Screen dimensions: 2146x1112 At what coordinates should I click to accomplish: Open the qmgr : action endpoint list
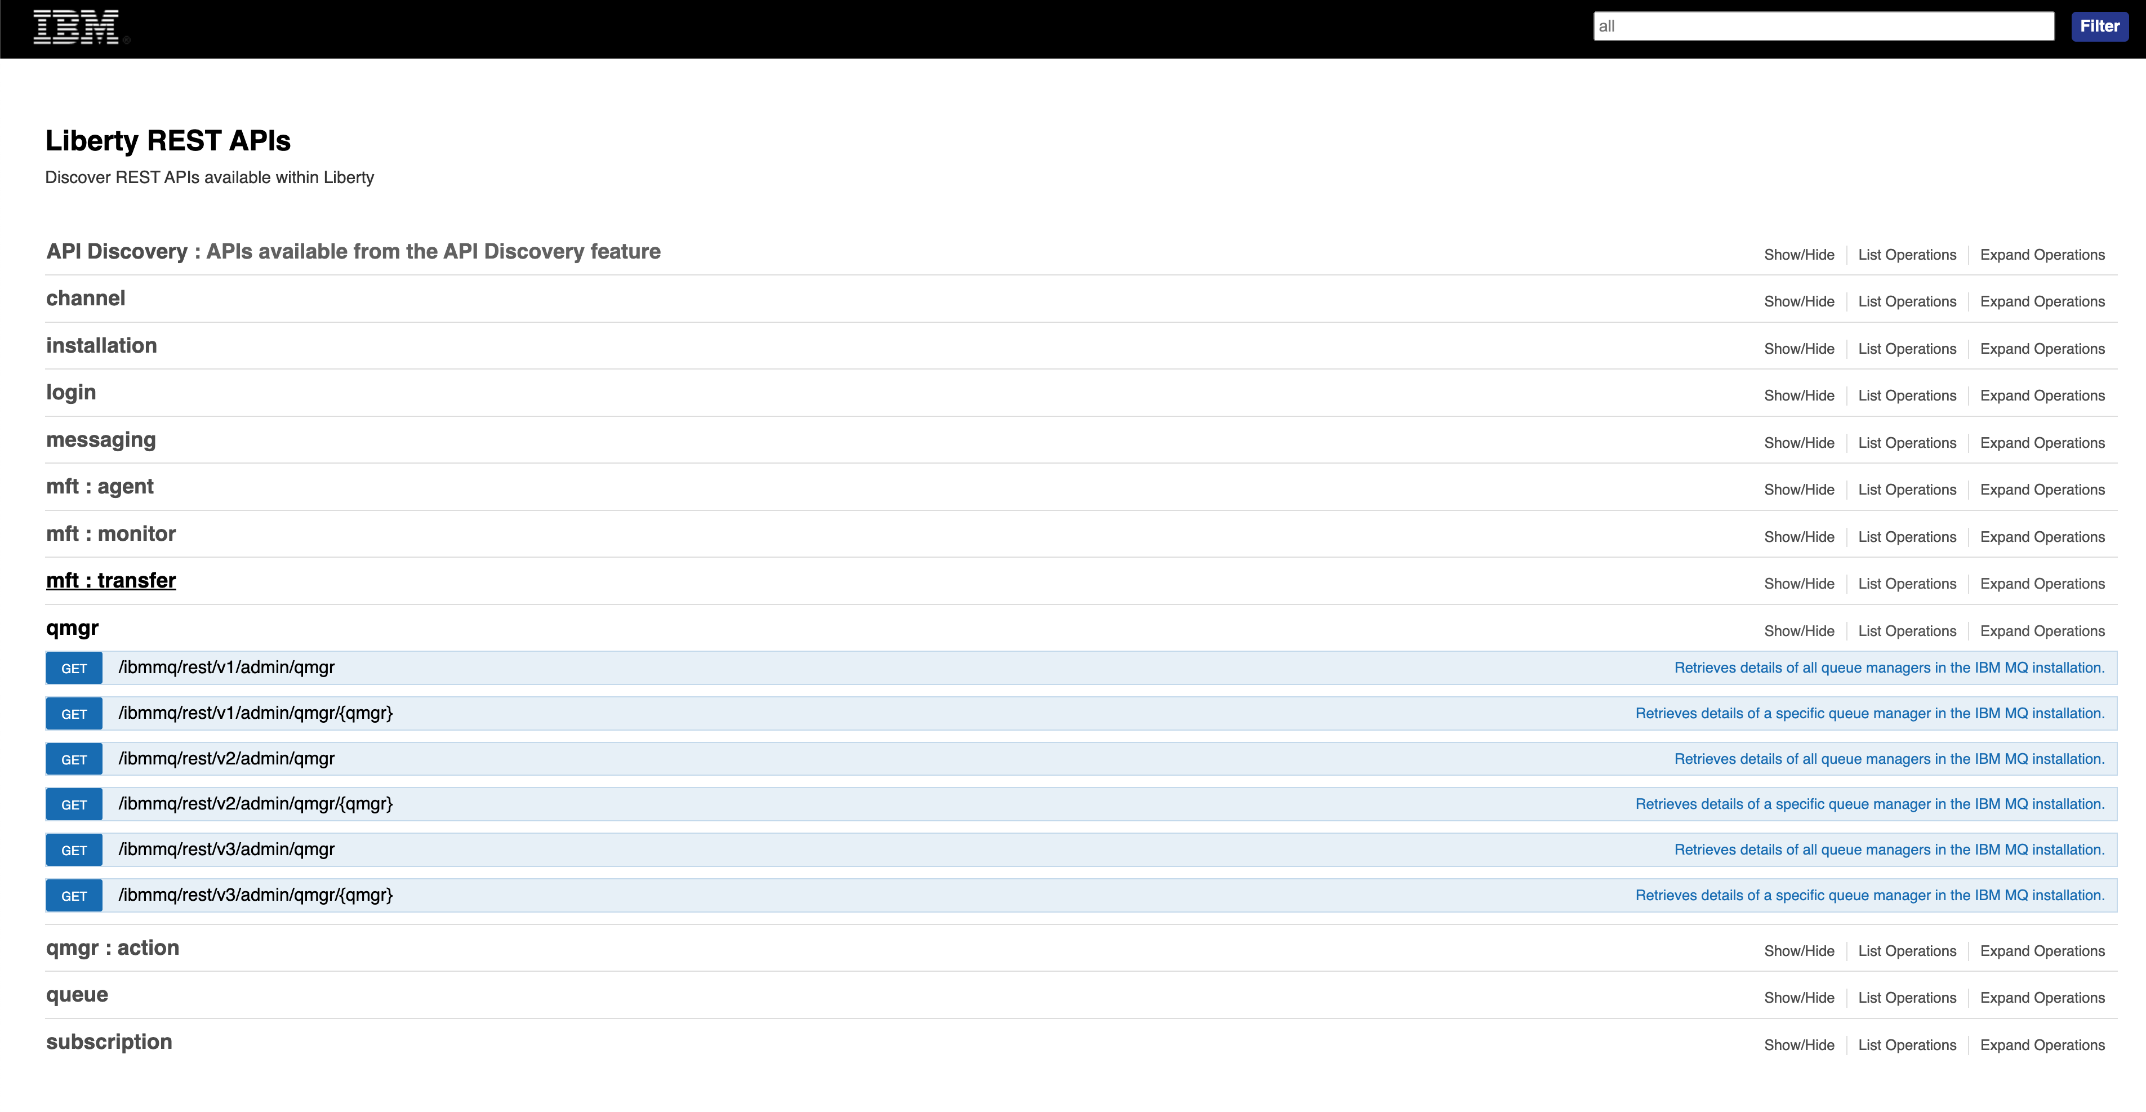tap(1907, 950)
